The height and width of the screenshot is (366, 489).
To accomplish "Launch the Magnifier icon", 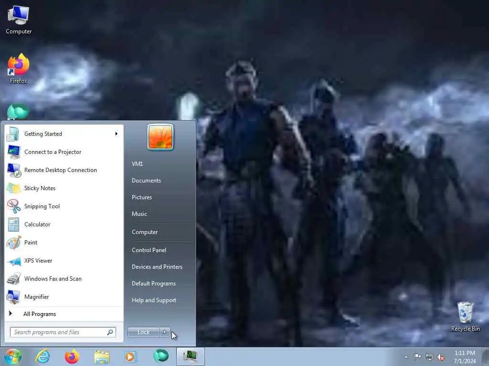I will tap(14, 297).
